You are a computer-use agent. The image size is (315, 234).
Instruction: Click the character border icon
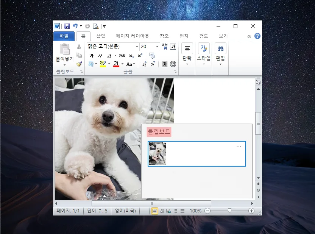173,47
